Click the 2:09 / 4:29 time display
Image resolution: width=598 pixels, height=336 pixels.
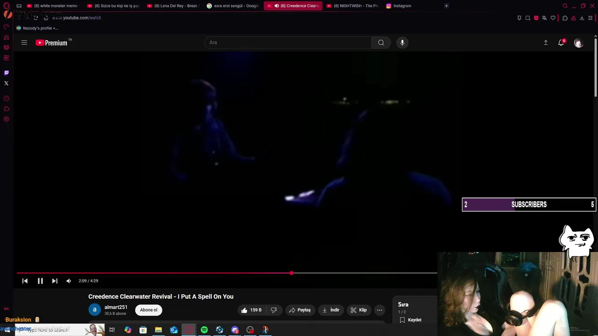coord(88,281)
